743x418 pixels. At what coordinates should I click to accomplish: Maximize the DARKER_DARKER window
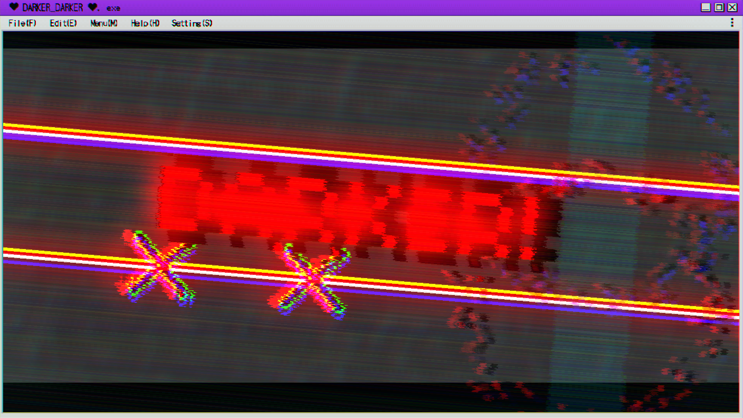[719, 7]
